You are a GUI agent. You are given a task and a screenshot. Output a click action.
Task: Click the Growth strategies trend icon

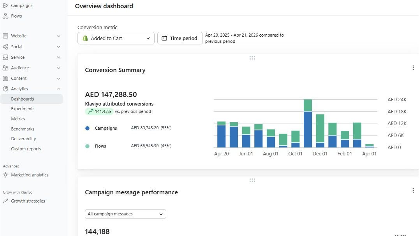point(5,201)
